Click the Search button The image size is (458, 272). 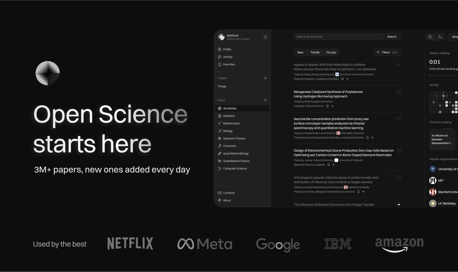click(x=392, y=37)
